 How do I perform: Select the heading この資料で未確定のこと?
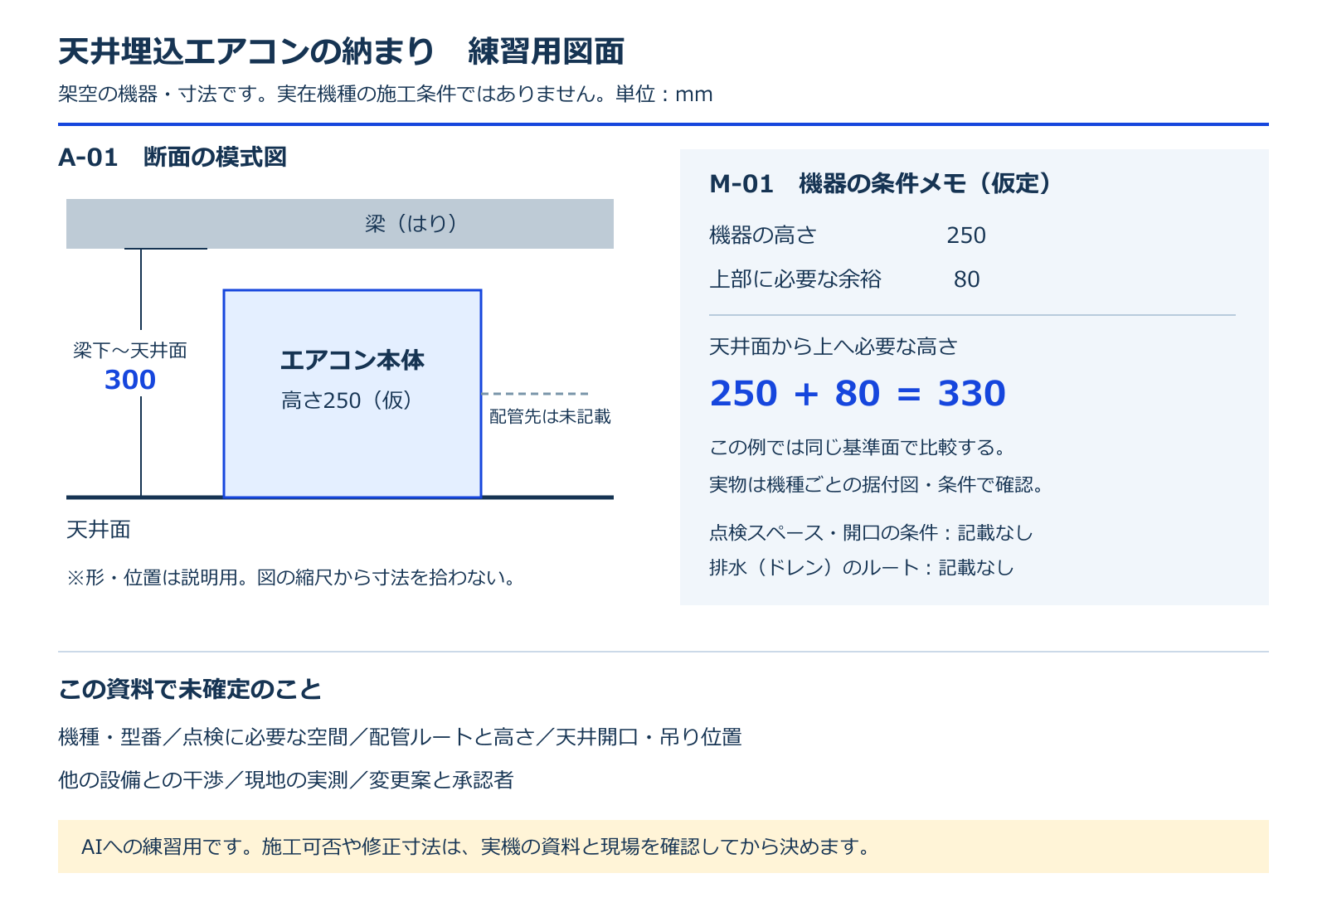pyautogui.click(x=190, y=689)
